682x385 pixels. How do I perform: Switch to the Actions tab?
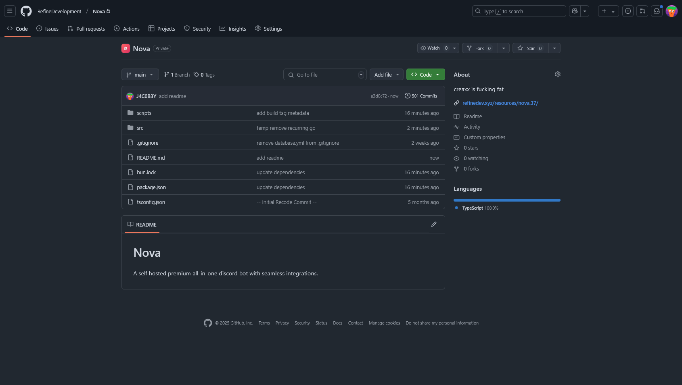(x=127, y=29)
